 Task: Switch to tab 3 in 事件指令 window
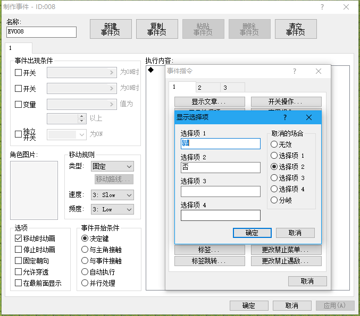(x=232, y=88)
